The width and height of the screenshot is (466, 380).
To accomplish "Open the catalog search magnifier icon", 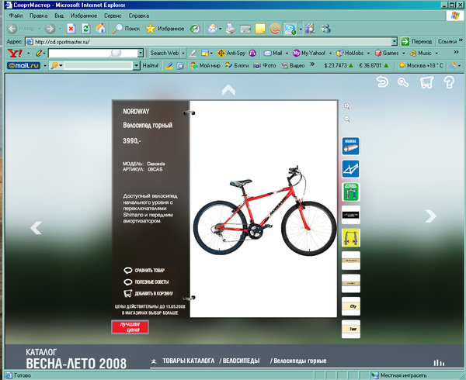I will coord(403,82).
